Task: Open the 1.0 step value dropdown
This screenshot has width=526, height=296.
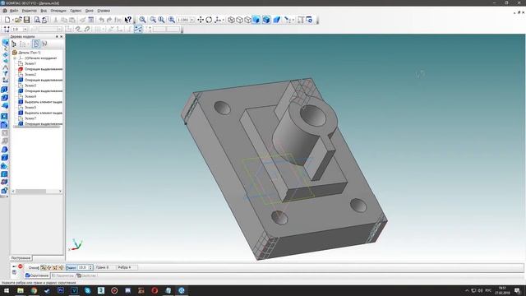Action: coord(25,30)
